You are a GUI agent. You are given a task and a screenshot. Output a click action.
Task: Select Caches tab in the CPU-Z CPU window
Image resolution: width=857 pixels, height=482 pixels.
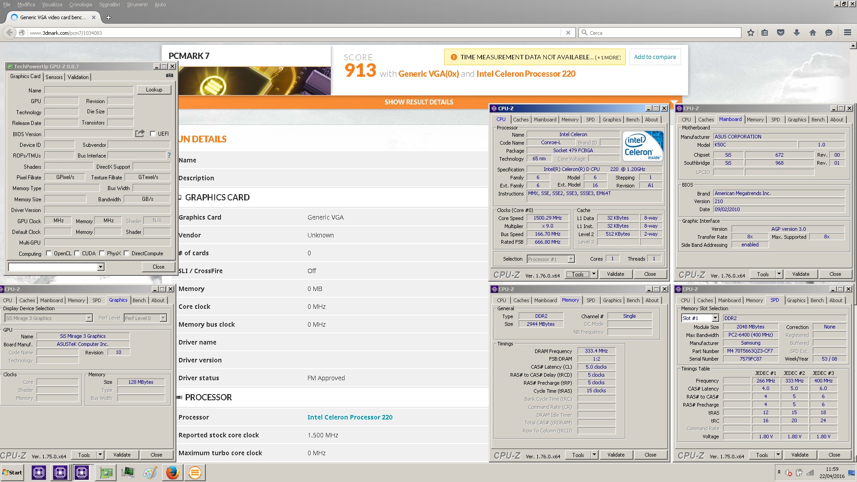click(x=520, y=120)
